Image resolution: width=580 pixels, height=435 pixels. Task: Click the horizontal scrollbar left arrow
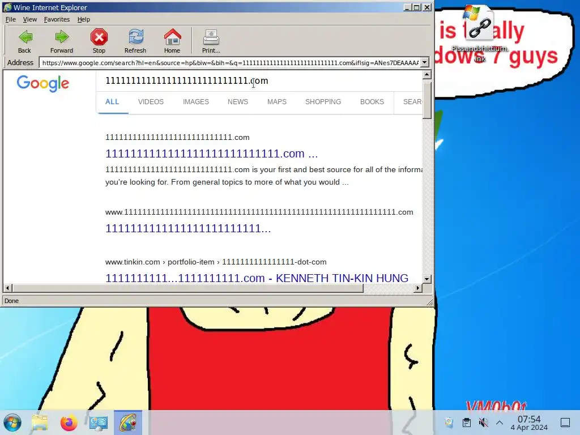(x=7, y=288)
